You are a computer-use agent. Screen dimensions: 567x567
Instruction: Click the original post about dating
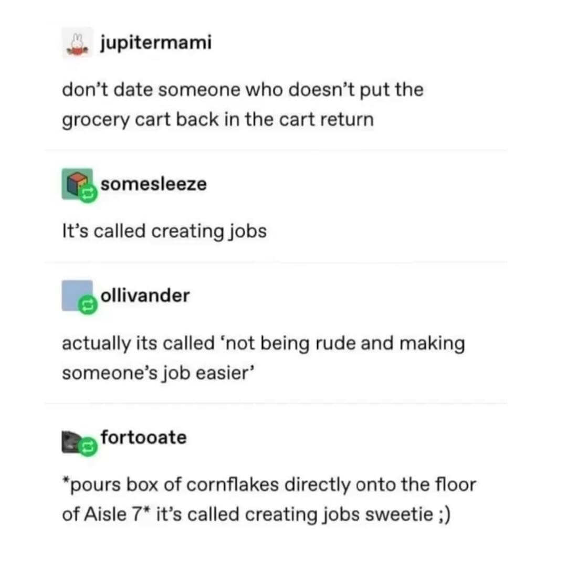[242, 104]
